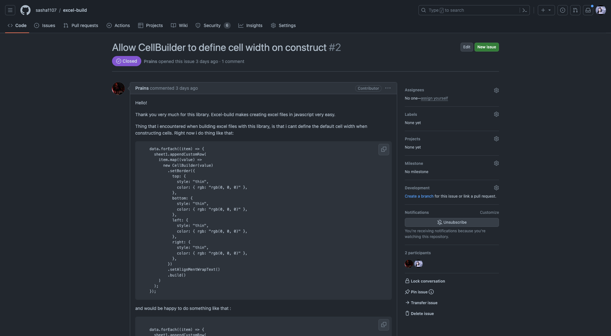The height and width of the screenshot is (336, 611).
Task: Create a New issue
Action: point(487,47)
